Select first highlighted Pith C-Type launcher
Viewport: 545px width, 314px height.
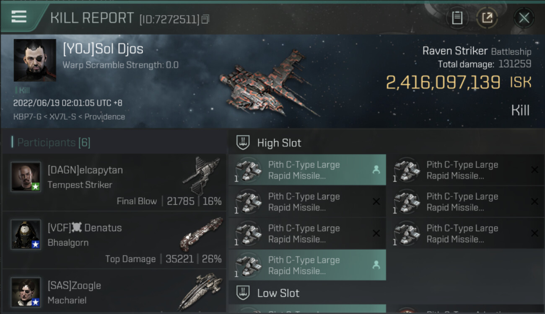click(307, 170)
